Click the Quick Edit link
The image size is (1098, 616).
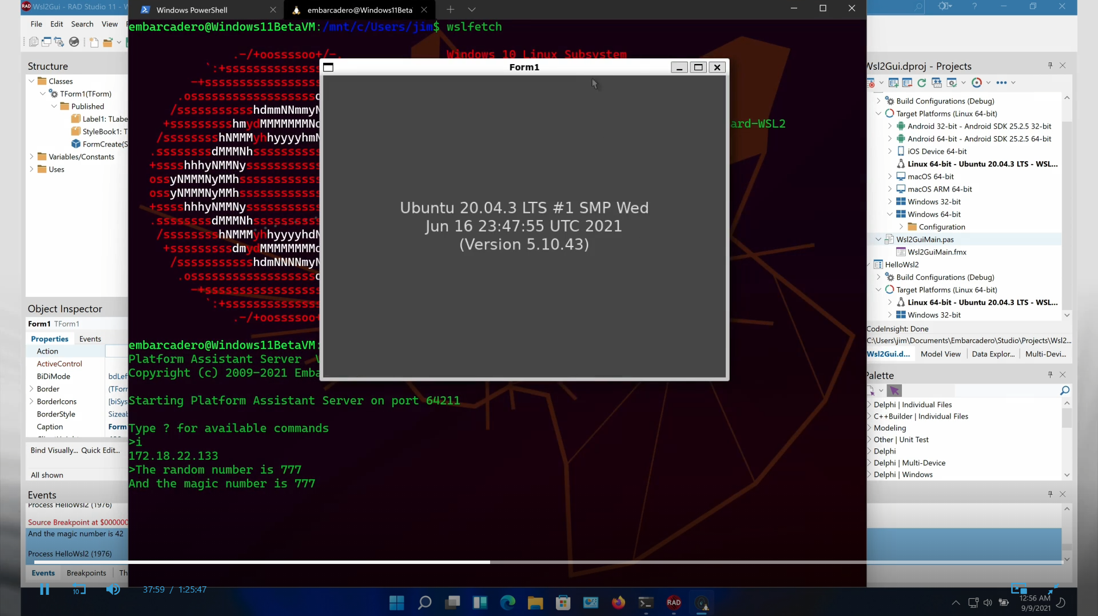[x=101, y=451]
